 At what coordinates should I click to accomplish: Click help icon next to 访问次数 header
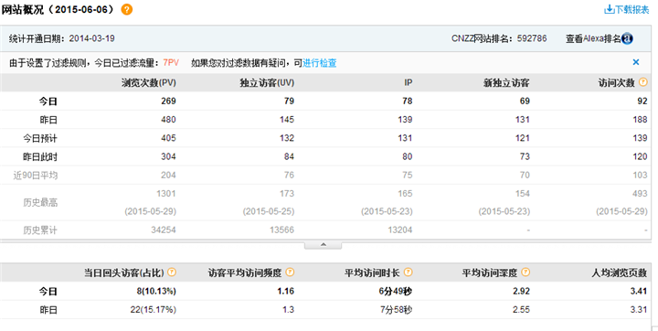tap(642, 82)
